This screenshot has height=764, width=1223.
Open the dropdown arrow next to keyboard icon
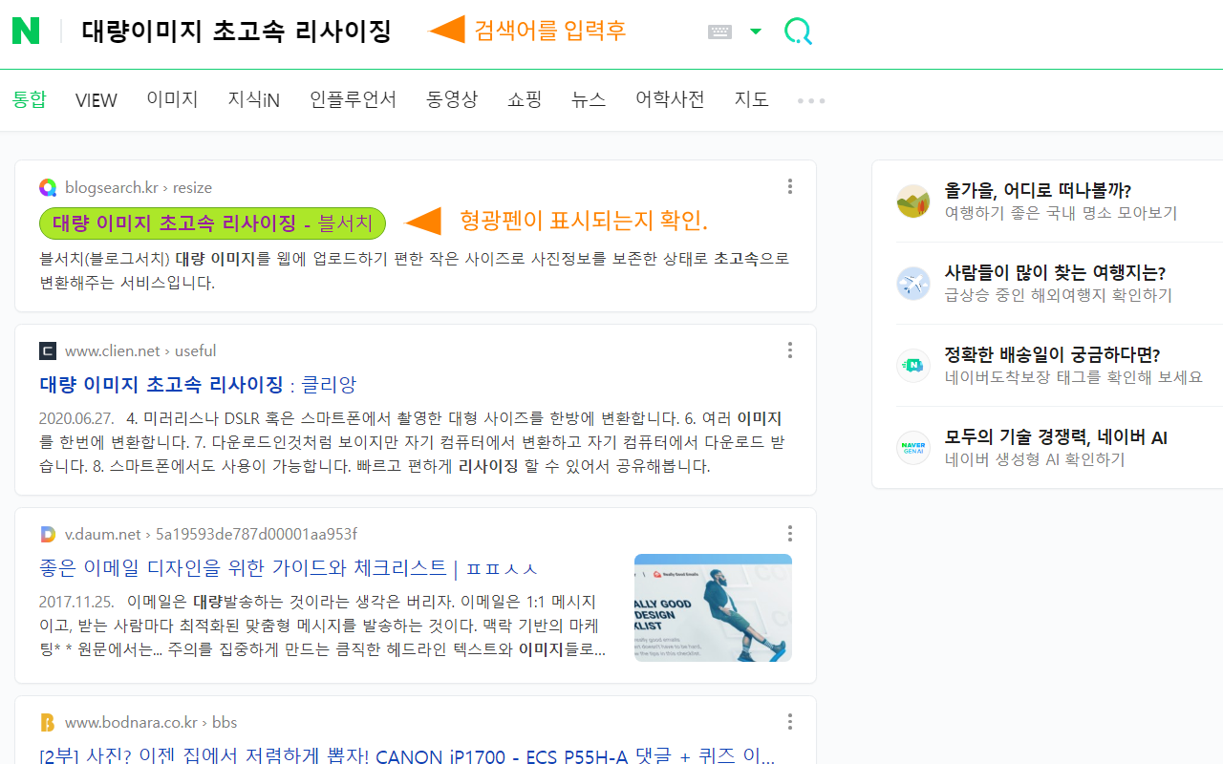click(756, 31)
